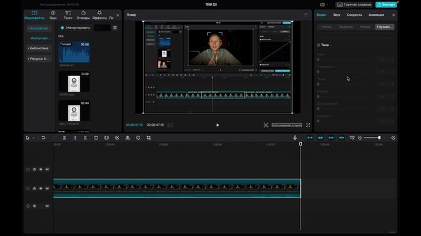Play the preview video
The height and width of the screenshot is (236, 421).
coord(218,125)
